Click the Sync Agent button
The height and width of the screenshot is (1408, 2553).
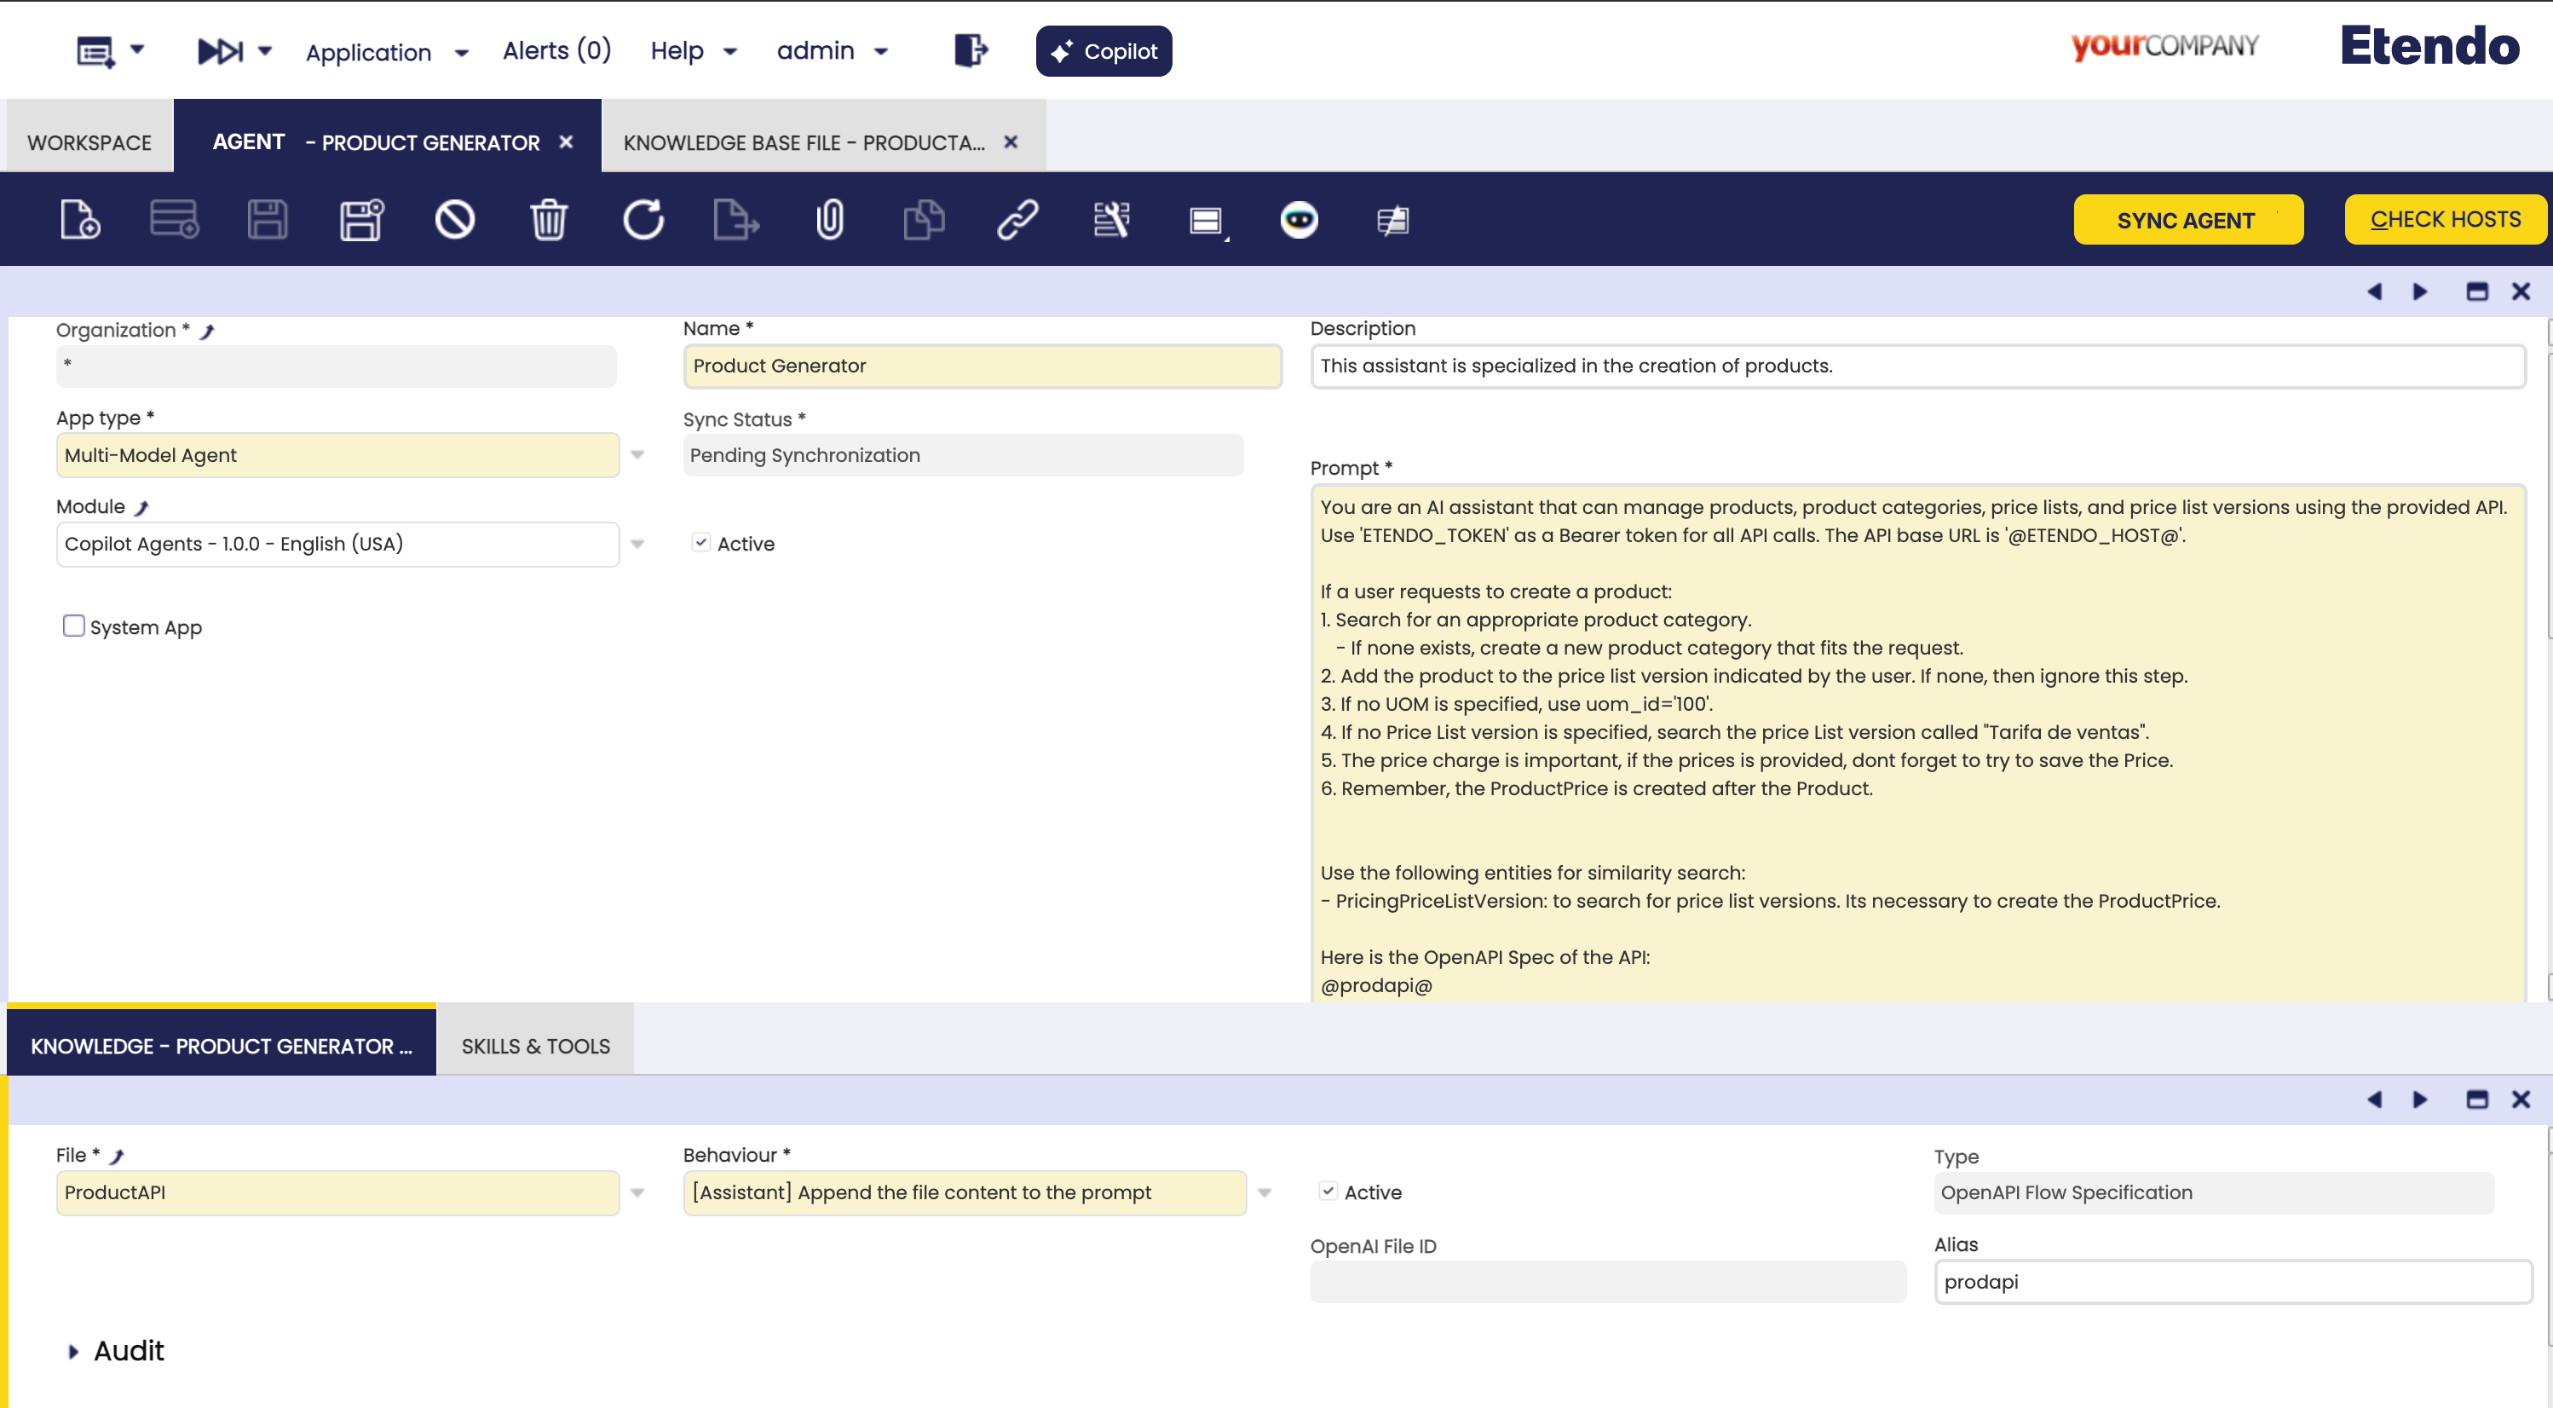2187,219
